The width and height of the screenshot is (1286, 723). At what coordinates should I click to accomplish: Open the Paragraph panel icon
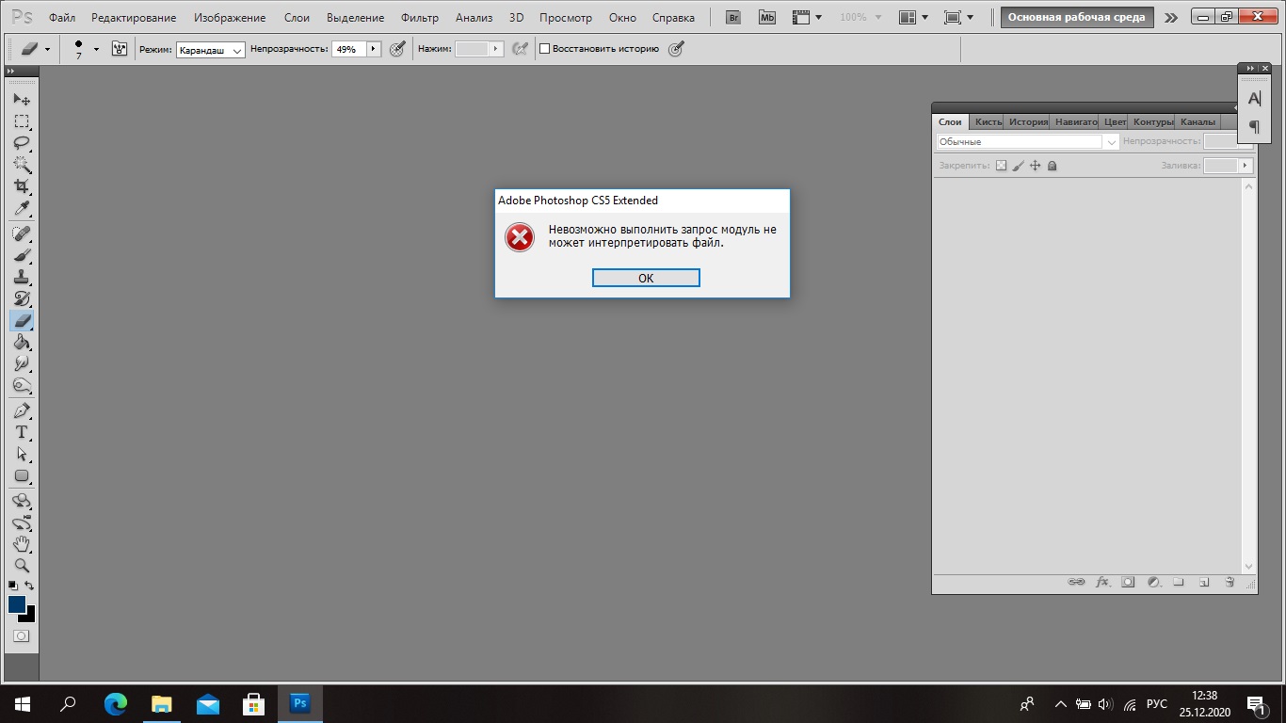1254,126
